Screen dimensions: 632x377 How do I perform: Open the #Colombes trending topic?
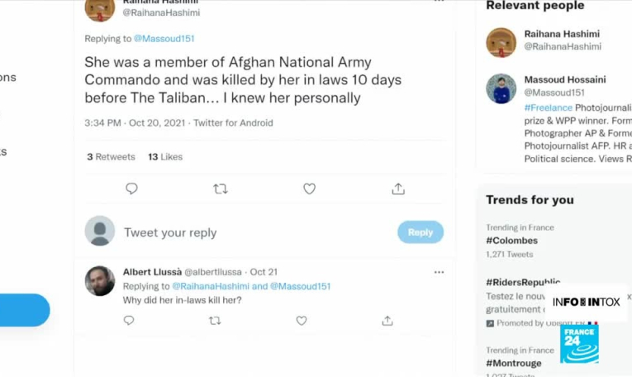pos(512,241)
